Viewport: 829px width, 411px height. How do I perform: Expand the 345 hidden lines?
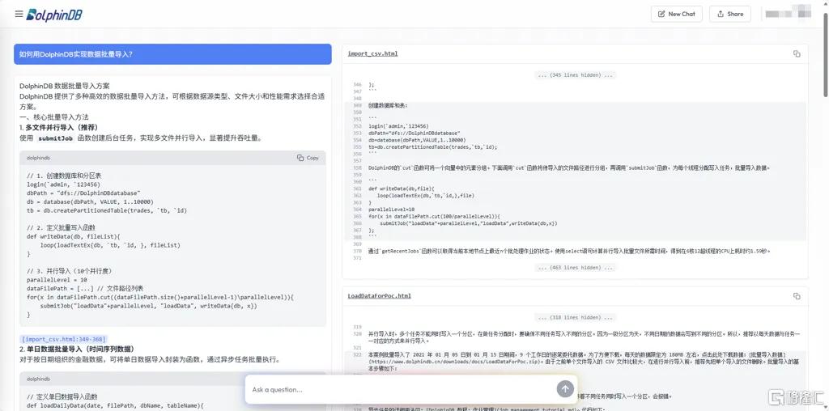(x=575, y=75)
